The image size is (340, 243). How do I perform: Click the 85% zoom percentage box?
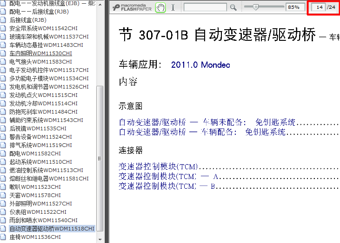[x=293, y=7]
